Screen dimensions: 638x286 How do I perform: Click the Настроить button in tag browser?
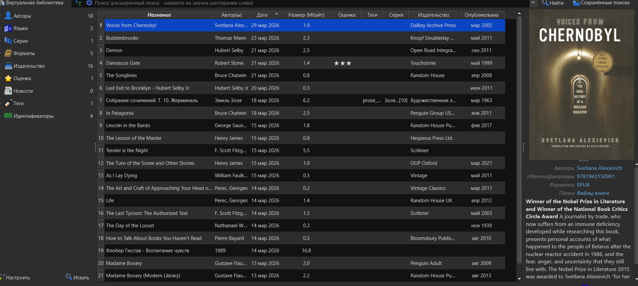pyautogui.click(x=15, y=277)
